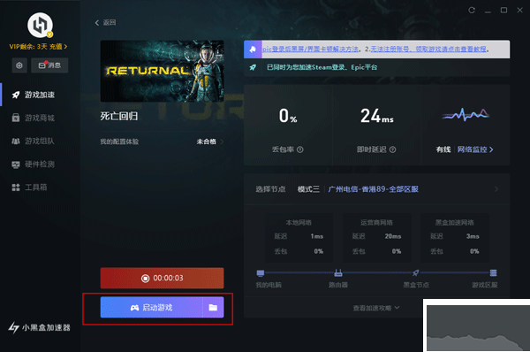Click help icon next to 即时延迟
This screenshot has width=530, height=352.
coord(393,149)
